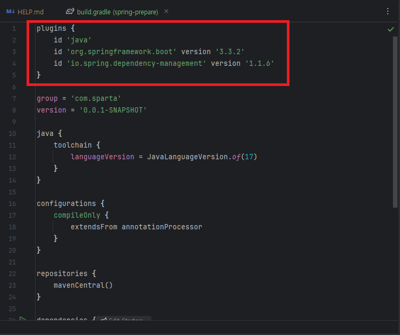
Task: Click the text 'plugins {' on line 1
Action: point(56,28)
